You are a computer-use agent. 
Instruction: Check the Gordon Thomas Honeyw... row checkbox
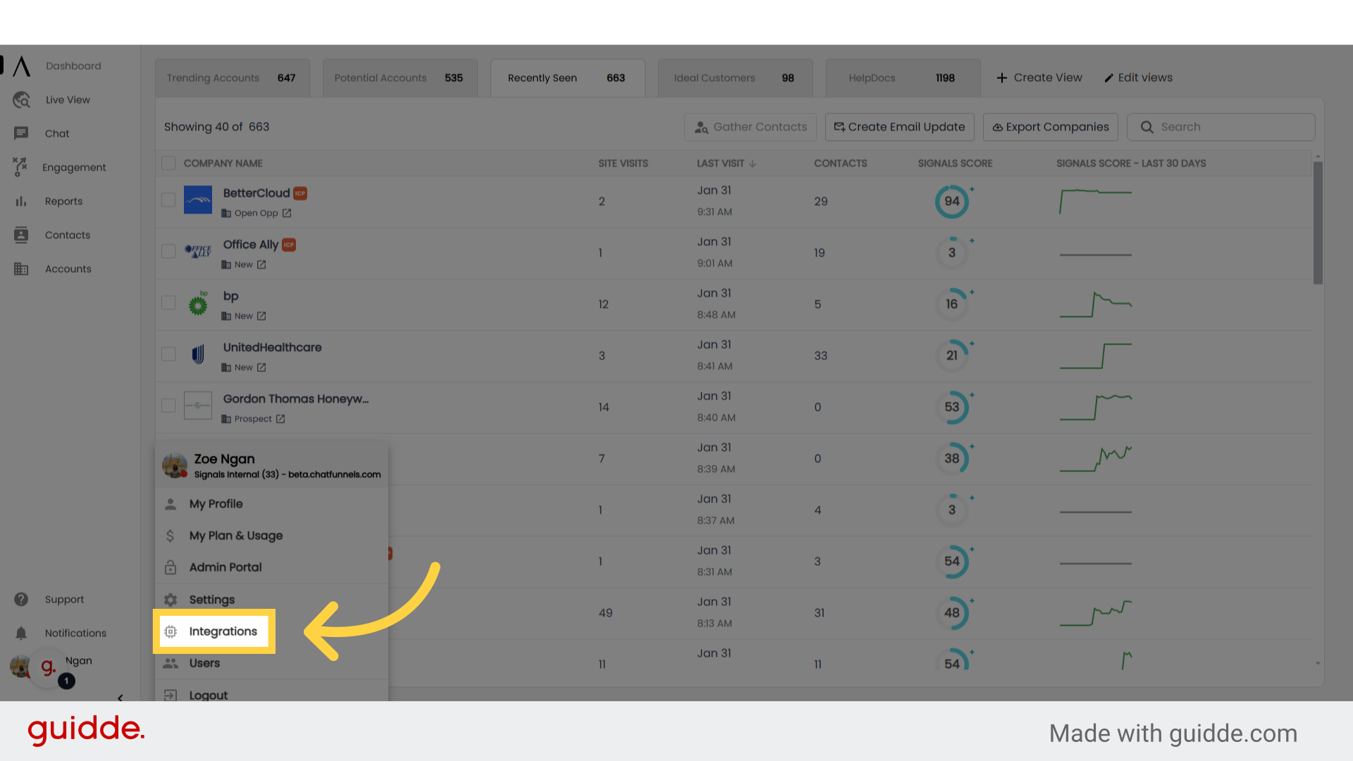click(168, 406)
